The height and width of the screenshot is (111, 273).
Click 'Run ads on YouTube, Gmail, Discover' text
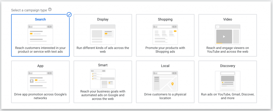[228, 96]
